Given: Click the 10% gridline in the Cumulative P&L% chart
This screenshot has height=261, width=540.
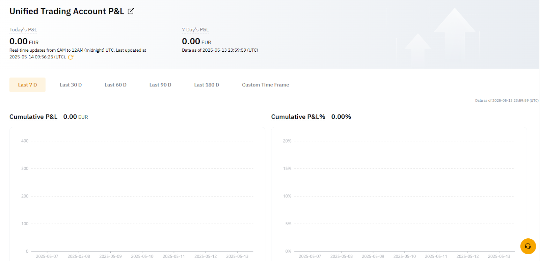Looking at the screenshot, I should coord(403,196).
